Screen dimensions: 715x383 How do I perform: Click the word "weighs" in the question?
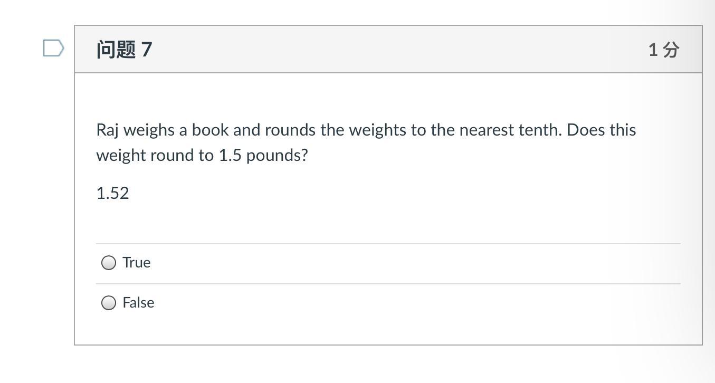tap(149, 130)
